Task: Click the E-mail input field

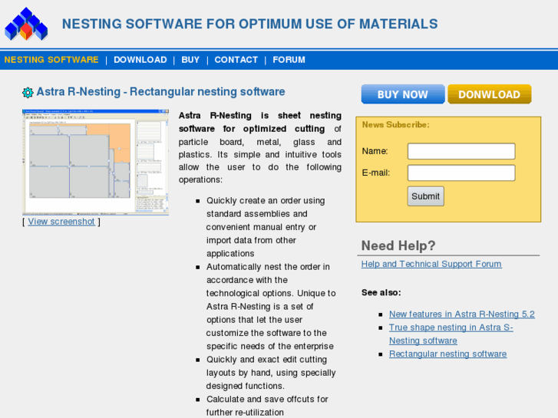Action: 461,173
